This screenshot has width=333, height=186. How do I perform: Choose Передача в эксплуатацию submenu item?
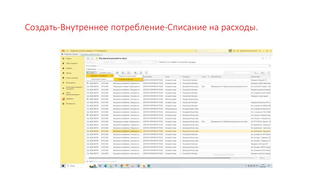128,76
